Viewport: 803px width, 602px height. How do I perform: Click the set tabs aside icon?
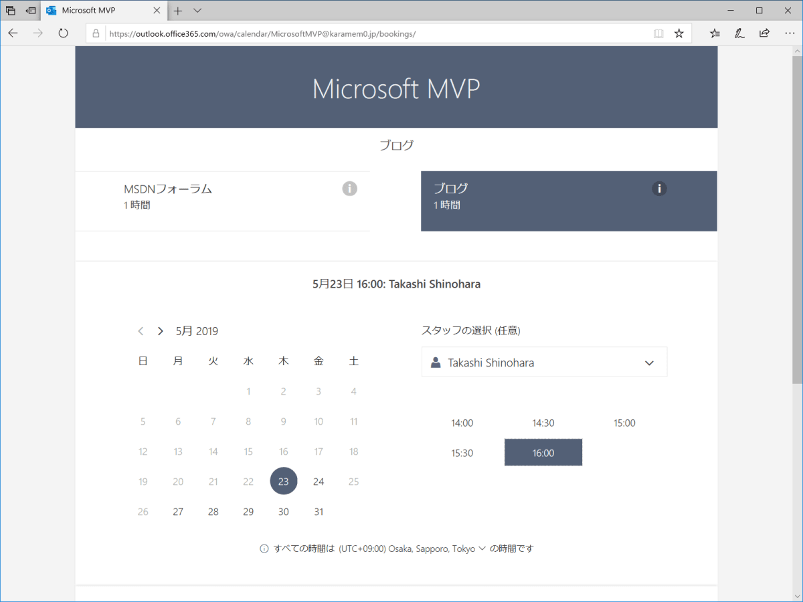tap(31, 11)
